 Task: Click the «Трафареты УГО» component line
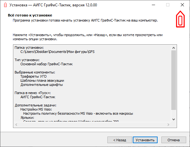(x=33, y=76)
